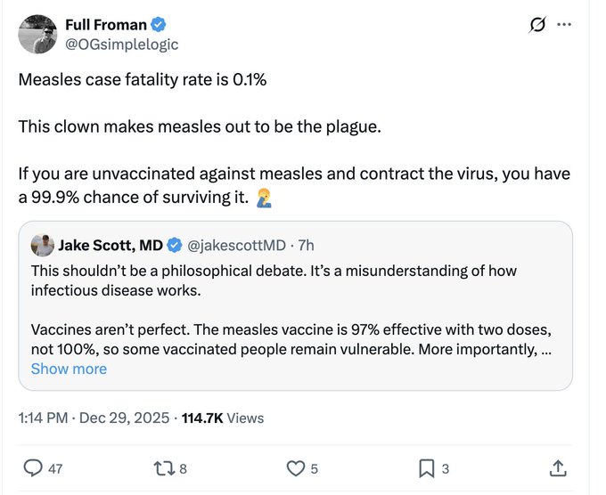Expand quoted tweet with Show more

[x=69, y=369]
